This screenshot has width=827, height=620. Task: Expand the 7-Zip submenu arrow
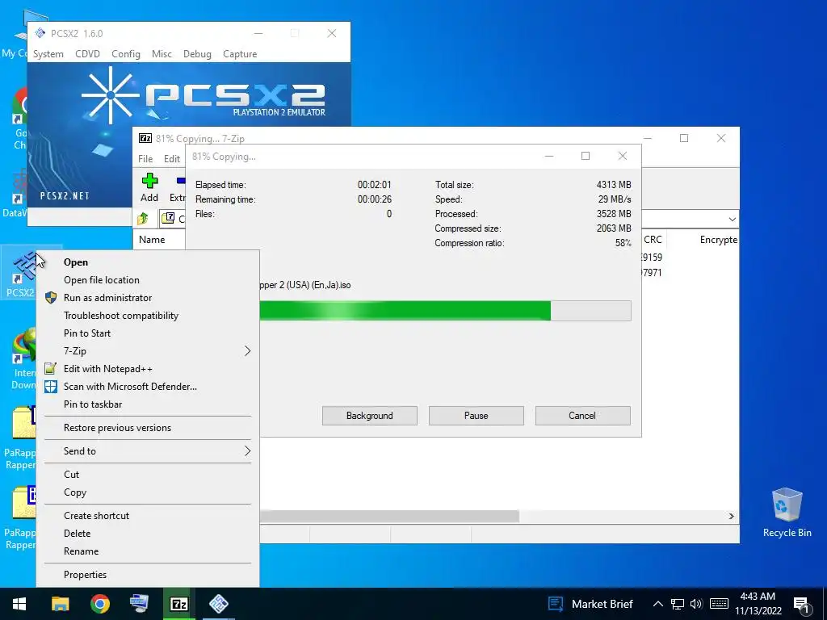coord(247,351)
